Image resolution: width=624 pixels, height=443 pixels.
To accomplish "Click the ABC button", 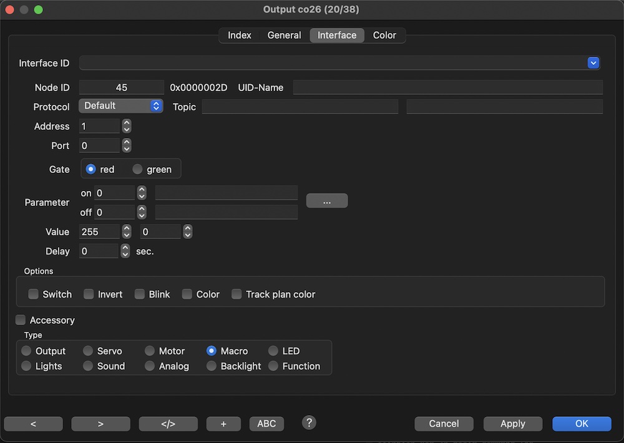I will tap(266, 424).
